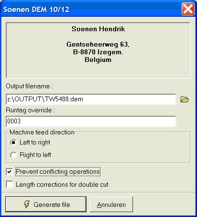The image size is (197, 217).
Task: Click the Soenen DEM 10/12 title bar
Action: pos(90,9)
